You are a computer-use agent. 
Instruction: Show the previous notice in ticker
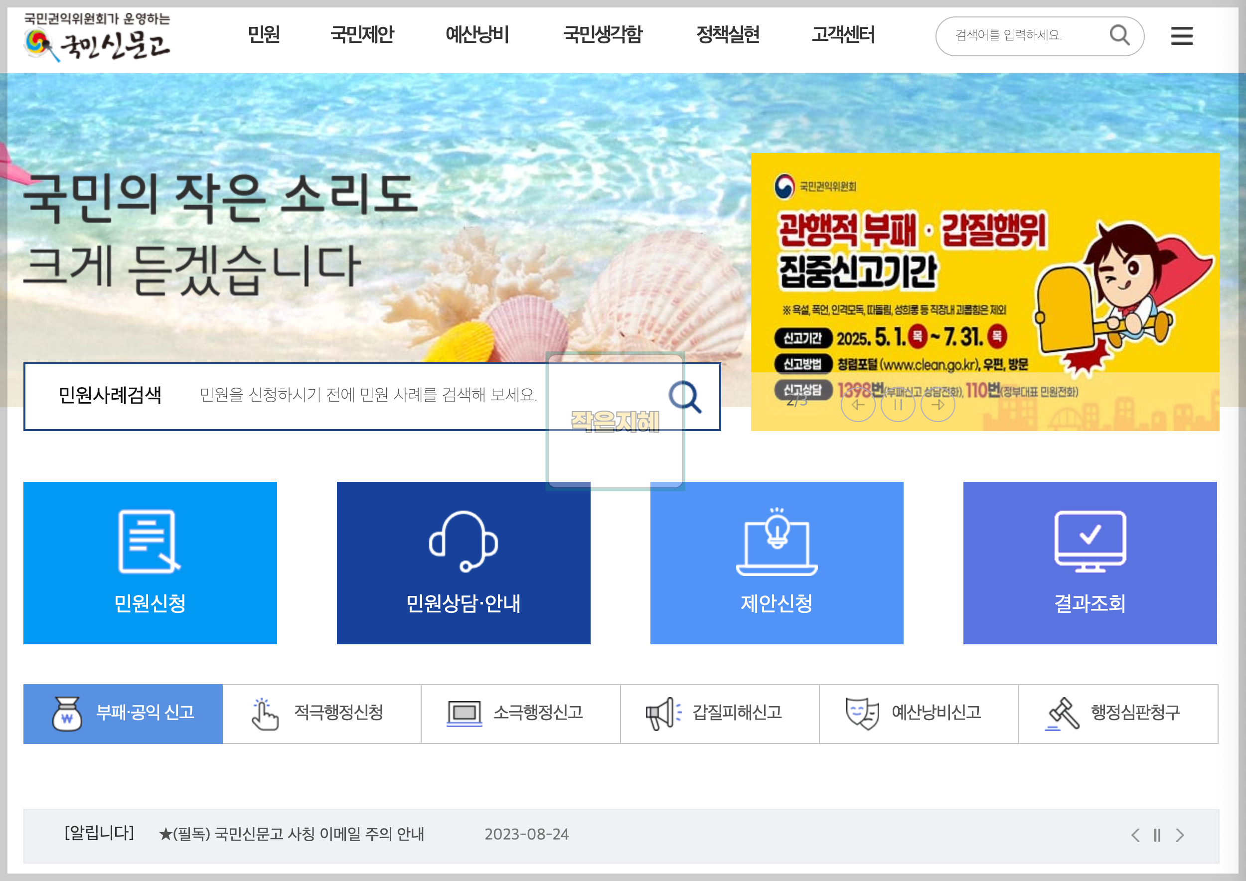tap(1135, 835)
